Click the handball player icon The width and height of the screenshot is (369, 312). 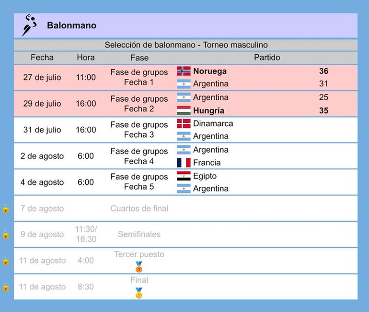tap(29, 25)
